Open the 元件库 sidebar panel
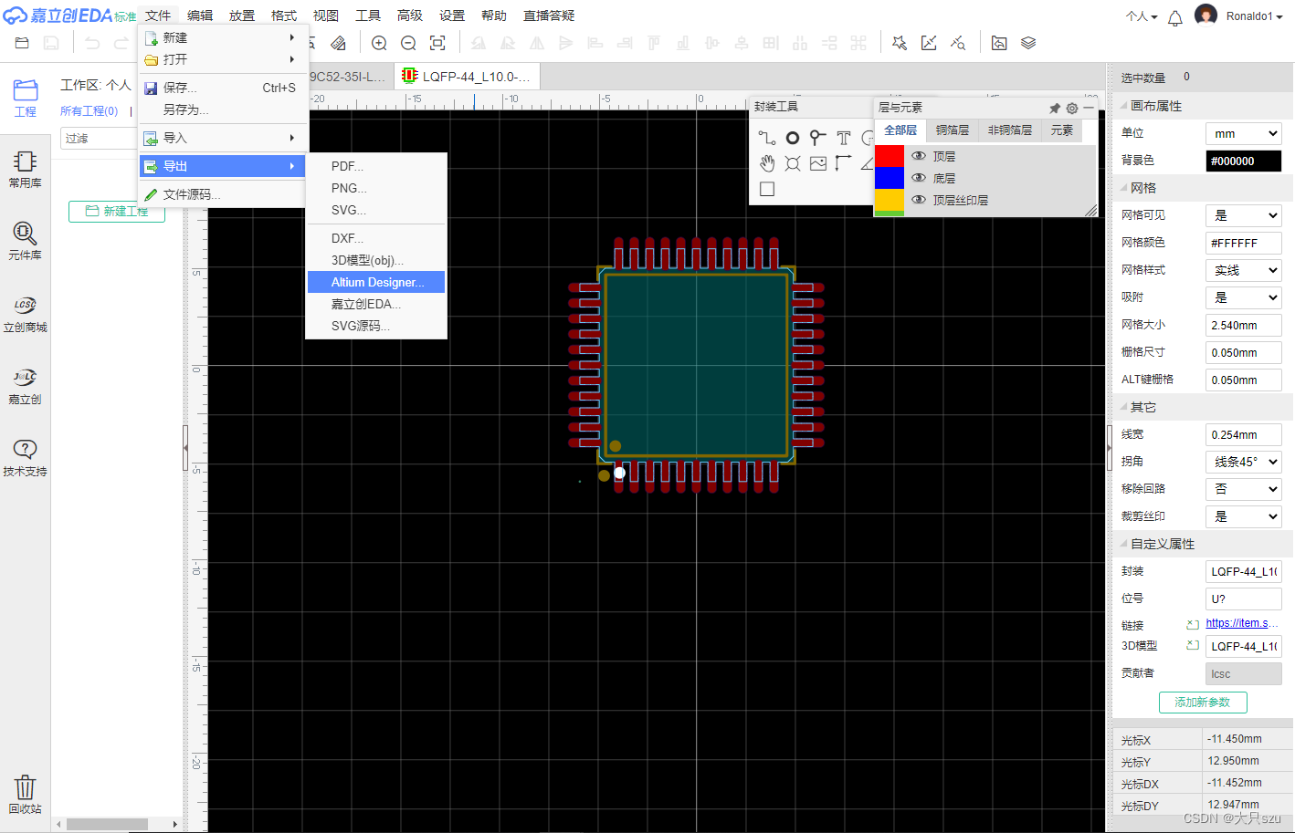Screen dimensions: 1295x833 26,242
